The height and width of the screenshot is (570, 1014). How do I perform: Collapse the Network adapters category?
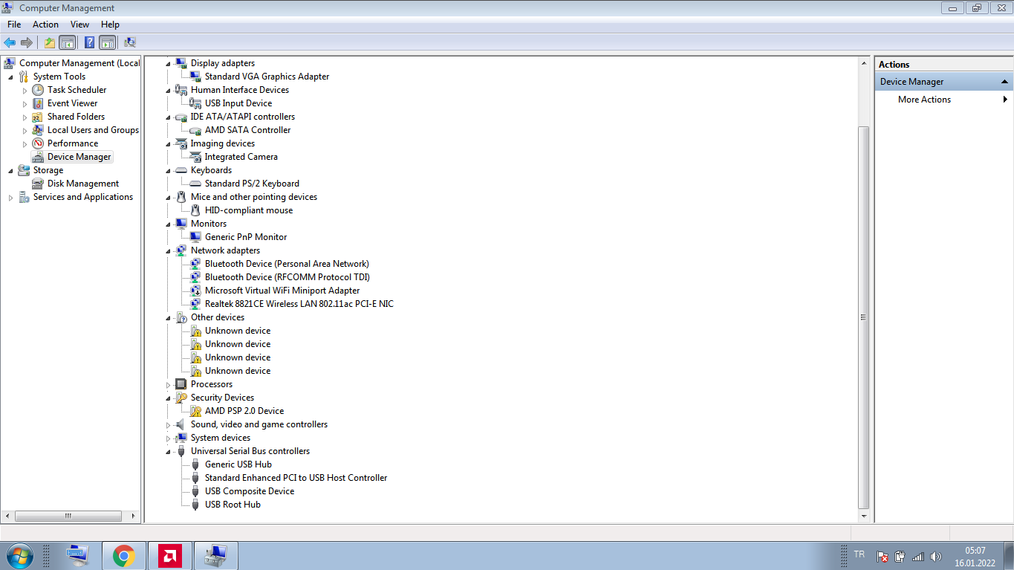[168, 250]
